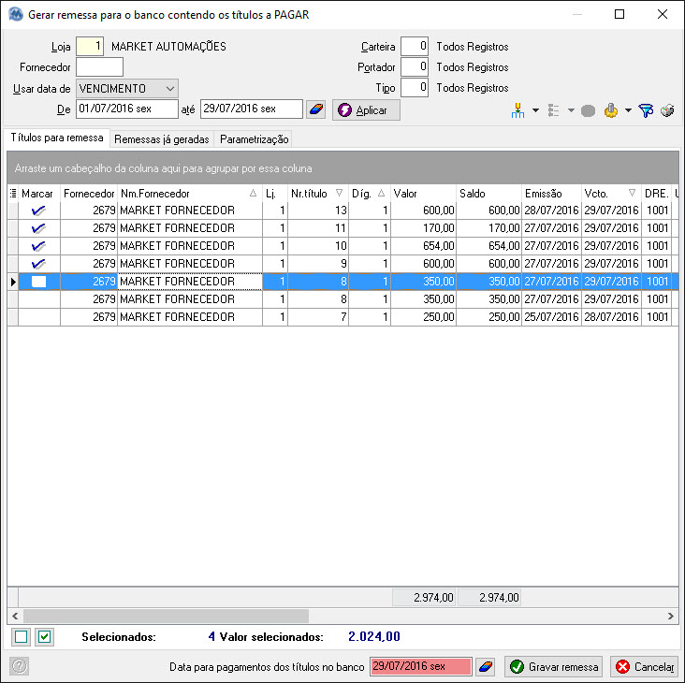This screenshot has height=683, width=685.
Task: Click the Carteira input field
Action: [415, 46]
